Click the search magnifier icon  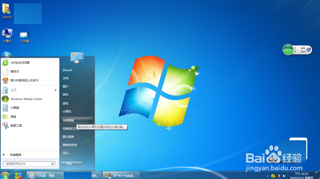[52, 164]
